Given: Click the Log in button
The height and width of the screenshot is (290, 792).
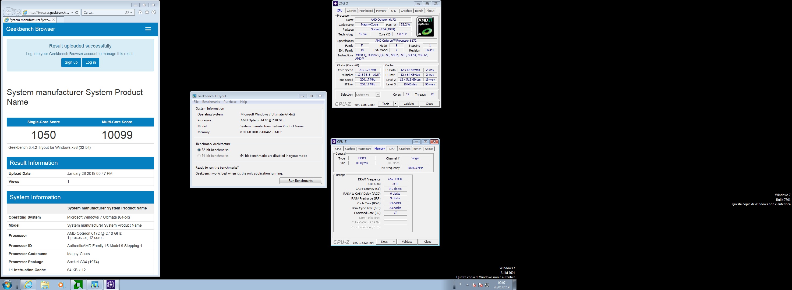Looking at the screenshot, I should point(91,62).
